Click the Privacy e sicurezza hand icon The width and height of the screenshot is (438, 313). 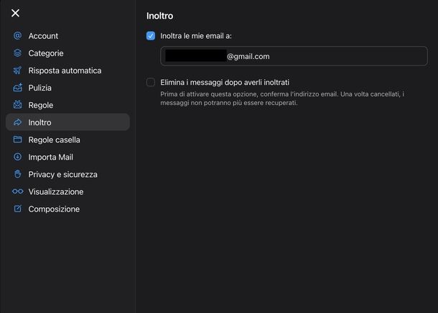(17, 174)
